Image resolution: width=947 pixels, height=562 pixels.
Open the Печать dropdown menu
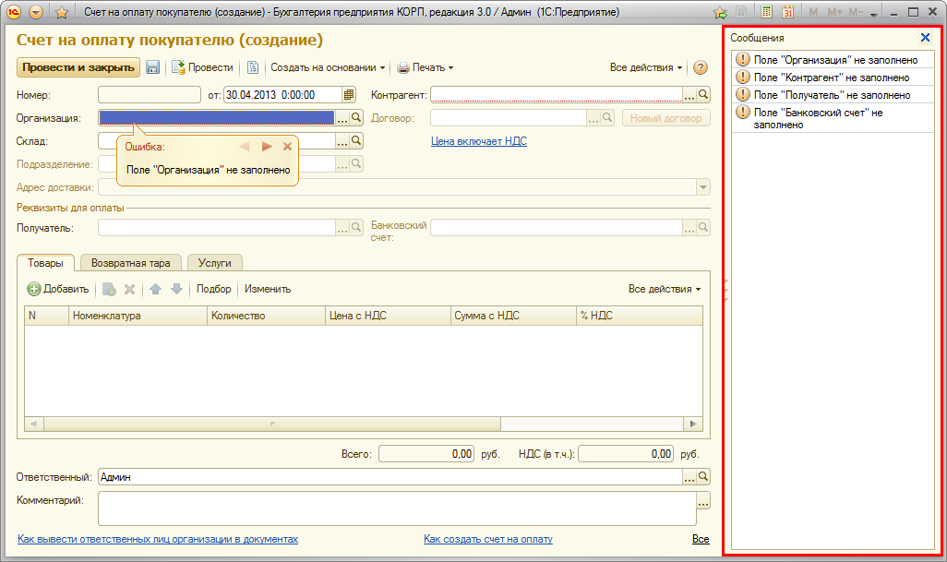point(426,67)
